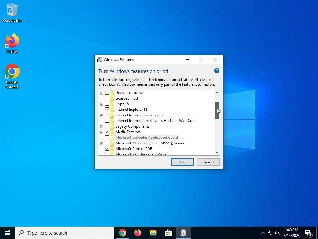Screen dimensions: 318x239
Task: Enable the Device Lockdown checkbox
Action: pyautogui.click(x=107, y=93)
